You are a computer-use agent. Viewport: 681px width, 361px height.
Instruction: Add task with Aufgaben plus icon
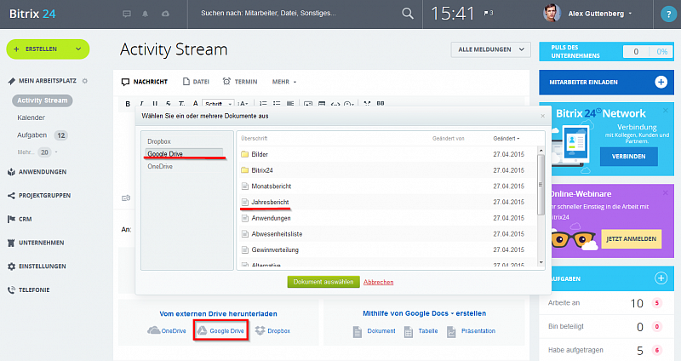coord(661,278)
